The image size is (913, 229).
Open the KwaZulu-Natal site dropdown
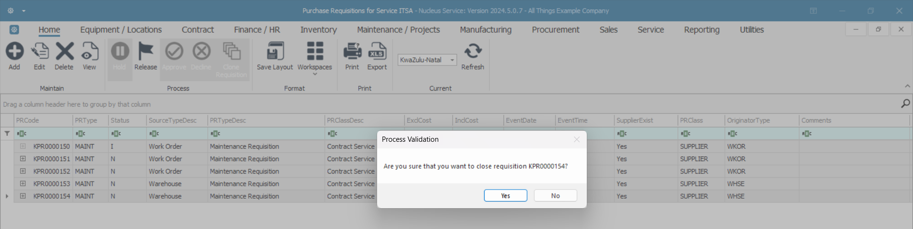point(452,60)
